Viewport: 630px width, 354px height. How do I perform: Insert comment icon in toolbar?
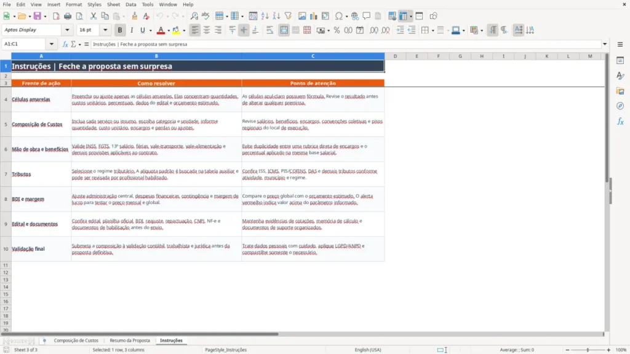[367, 16]
